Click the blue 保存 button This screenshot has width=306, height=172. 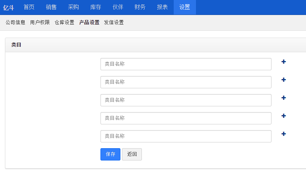click(x=110, y=154)
